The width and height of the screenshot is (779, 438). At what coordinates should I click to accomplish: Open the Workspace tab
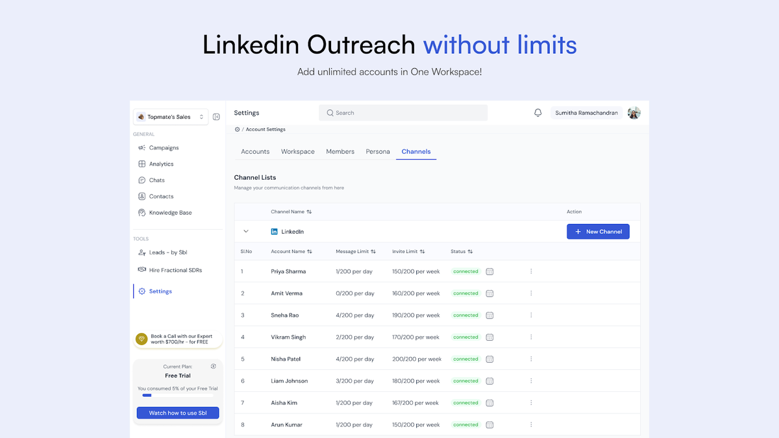297,151
